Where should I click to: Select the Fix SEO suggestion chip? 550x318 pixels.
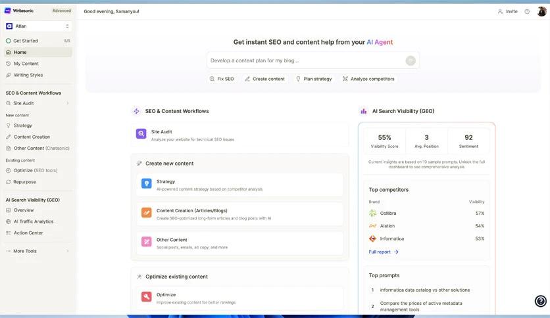click(222, 79)
